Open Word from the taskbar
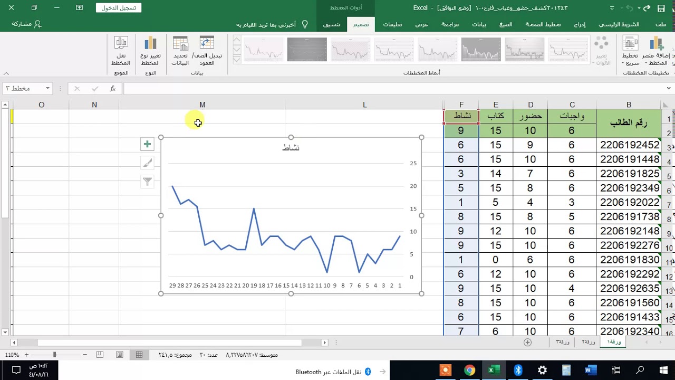675x380 pixels. 591,370
